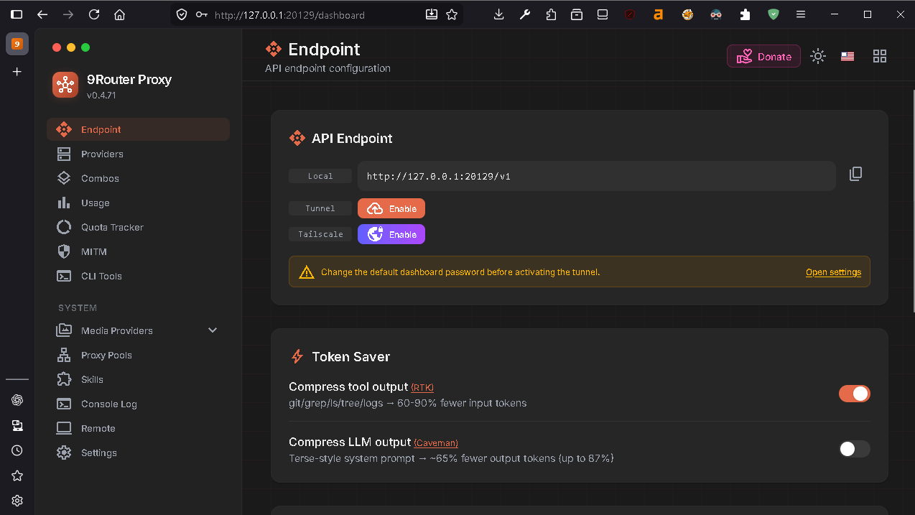Click the version text v0.4.71
Screen dimensions: 915x515
101,96
